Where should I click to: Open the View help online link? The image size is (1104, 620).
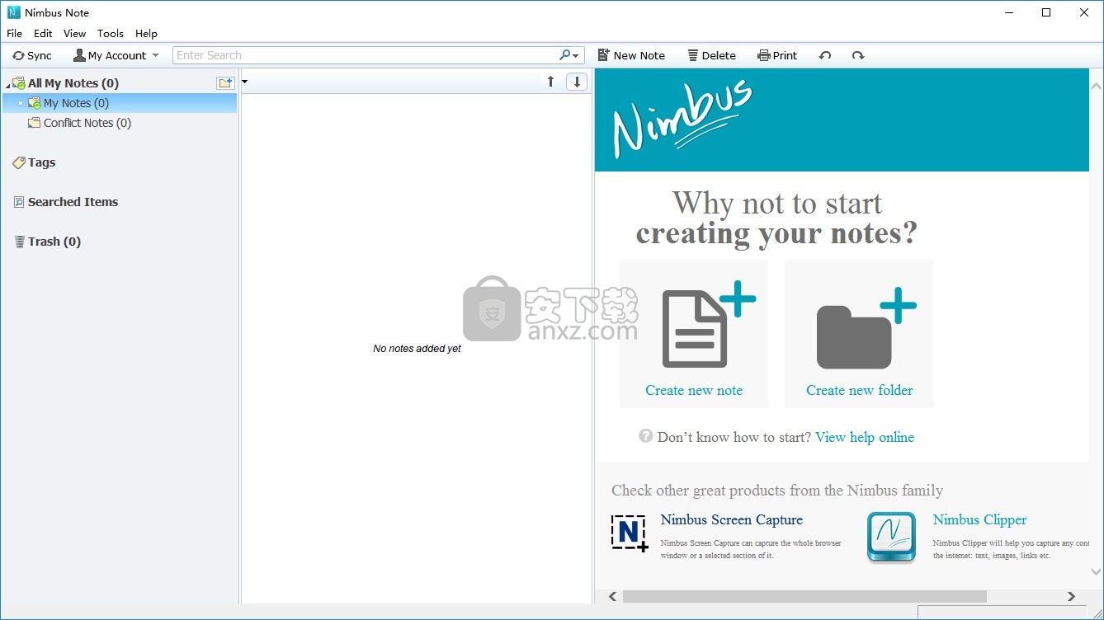(865, 437)
